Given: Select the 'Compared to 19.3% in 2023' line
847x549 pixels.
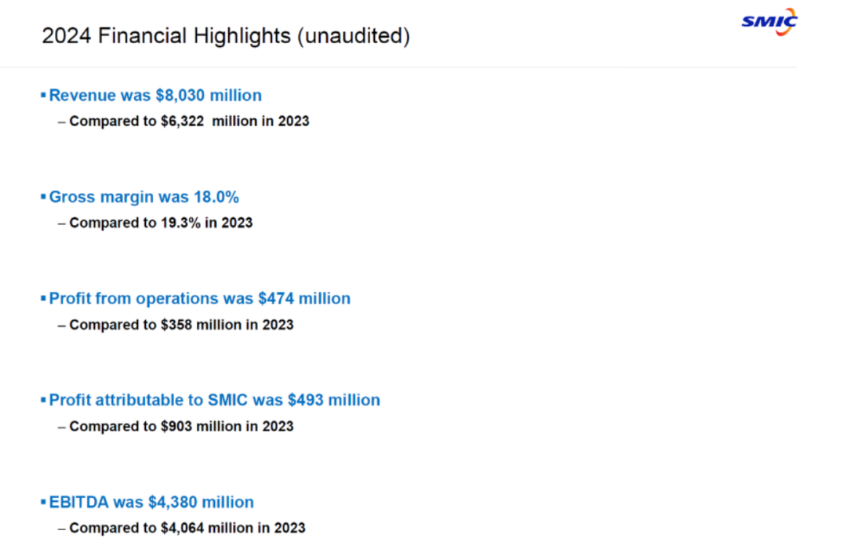Looking at the screenshot, I should pyautogui.click(x=161, y=223).
